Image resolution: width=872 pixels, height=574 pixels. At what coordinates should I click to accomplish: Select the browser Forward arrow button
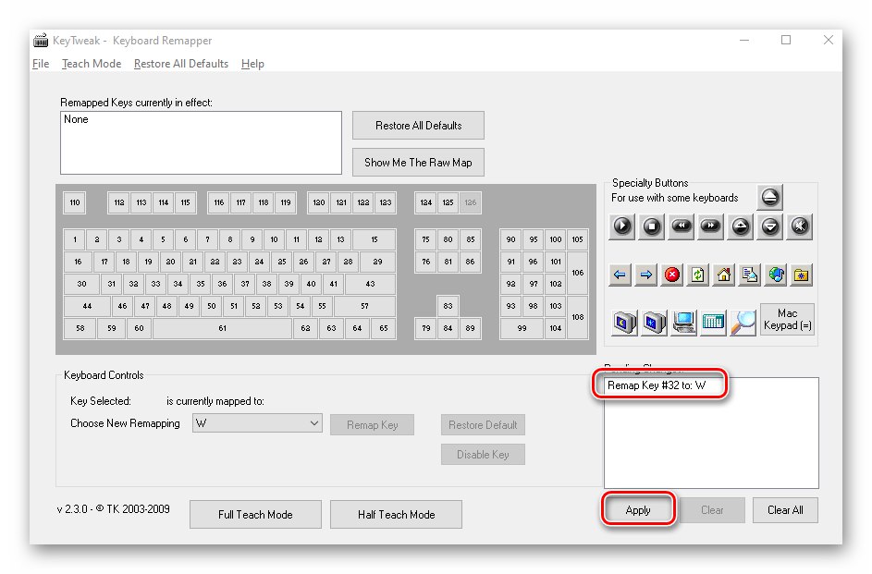(x=646, y=275)
